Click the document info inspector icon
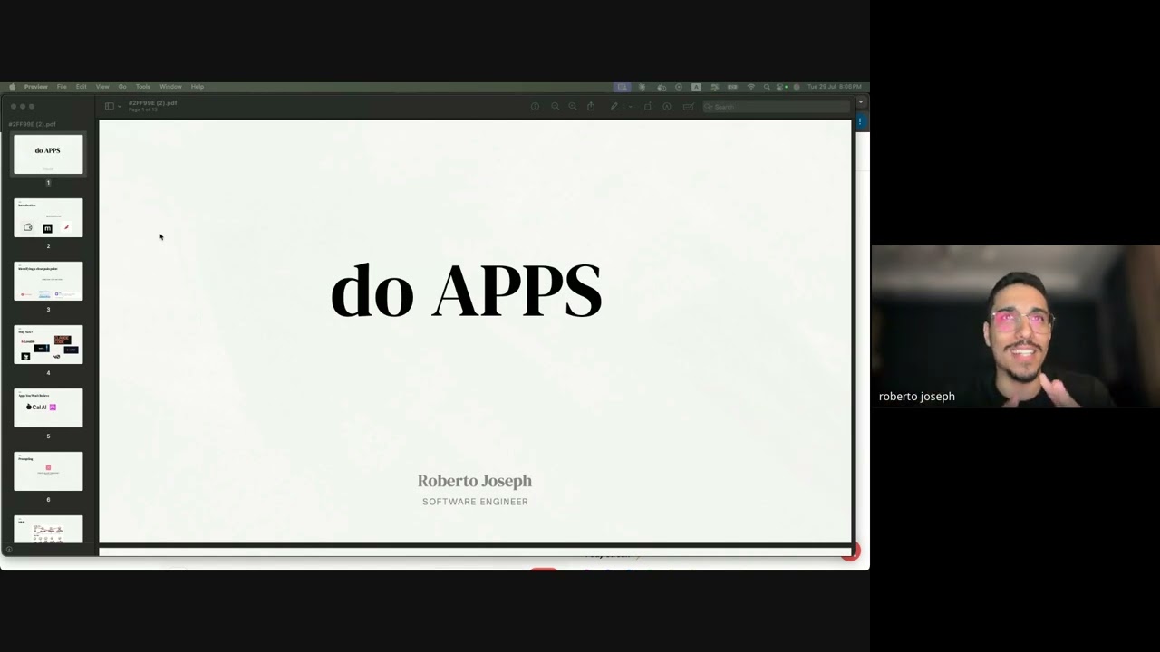This screenshot has height=652, width=1160. (535, 106)
